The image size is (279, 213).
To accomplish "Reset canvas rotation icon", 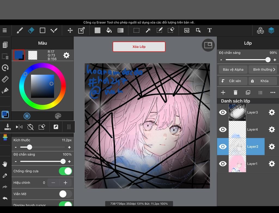I will click(x=31, y=127).
